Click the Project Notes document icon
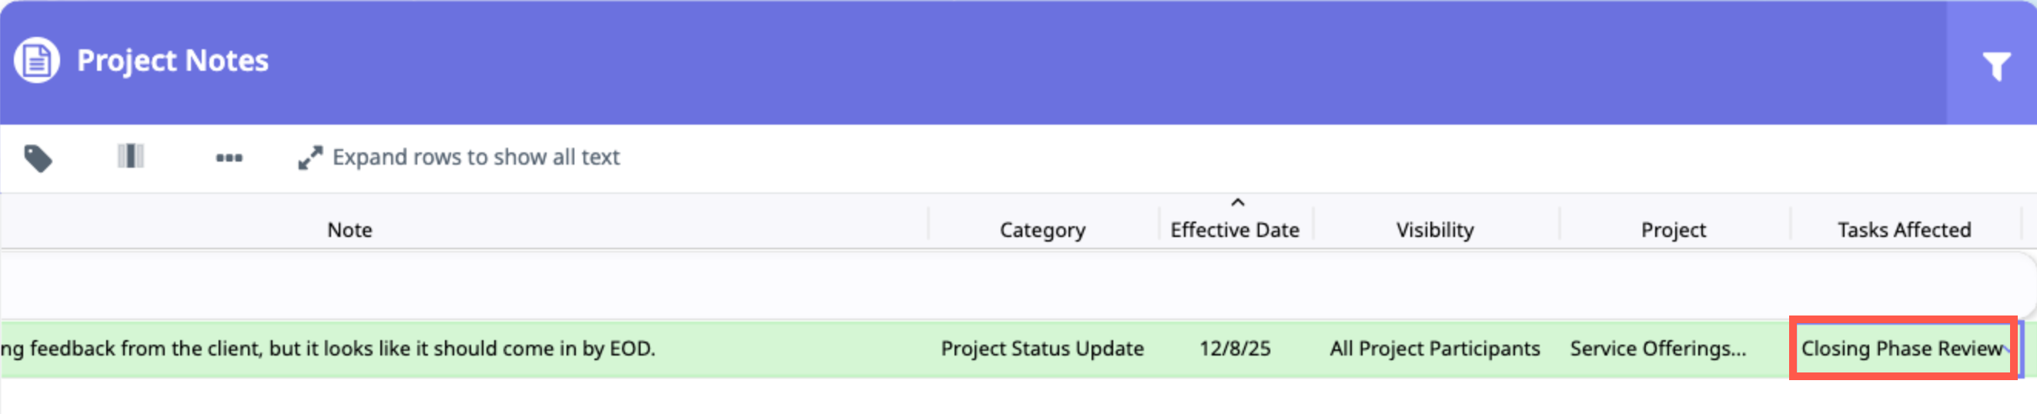This screenshot has height=414, width=2037. click(36, 60)
